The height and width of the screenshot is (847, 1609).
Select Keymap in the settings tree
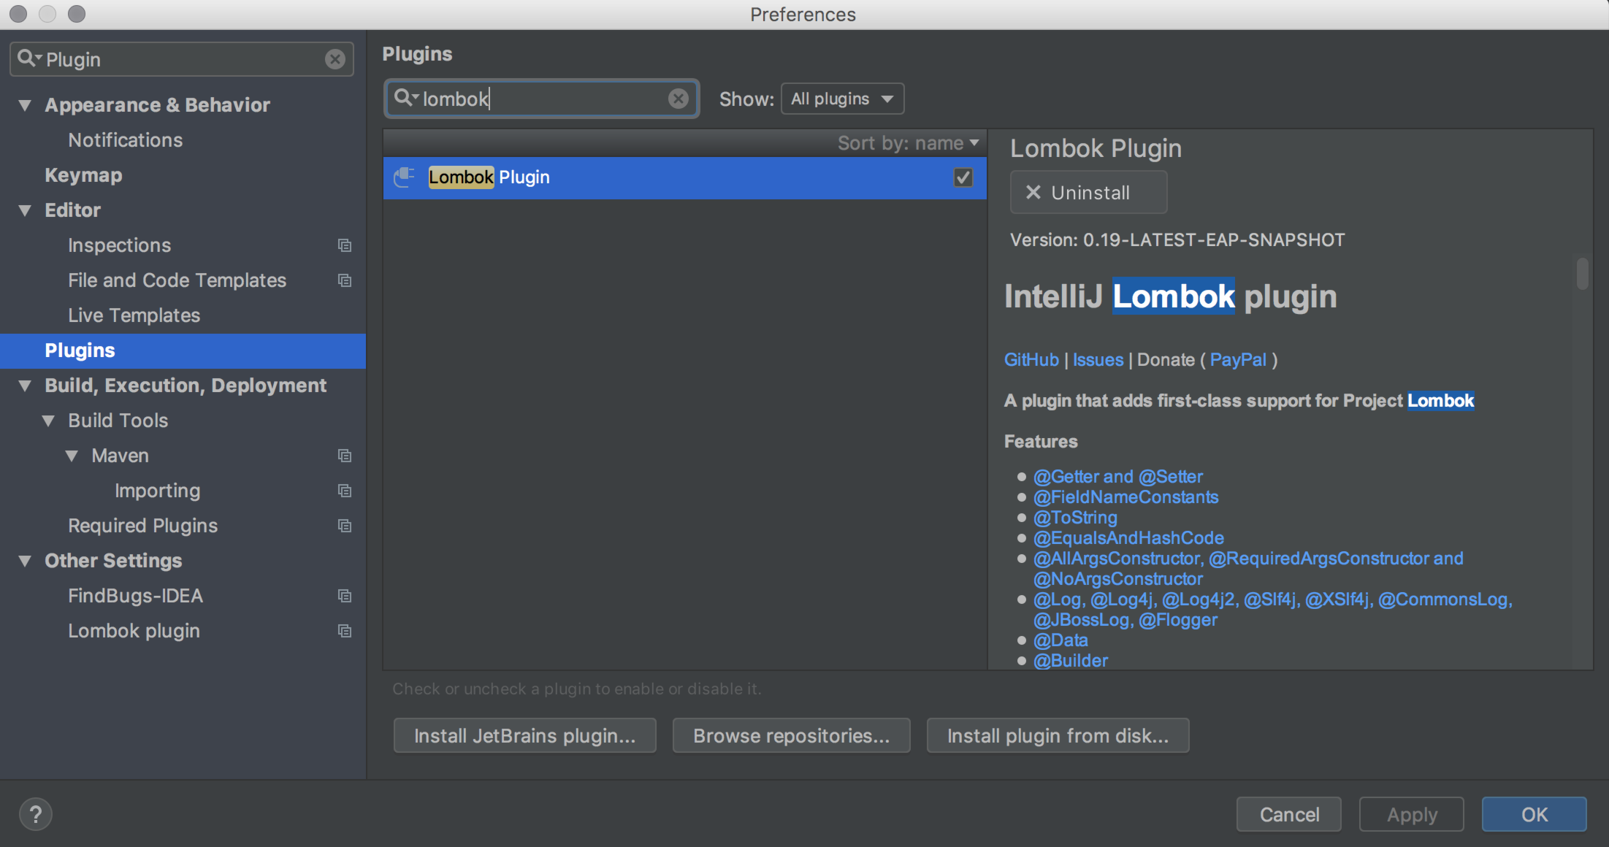pos(83,175)
